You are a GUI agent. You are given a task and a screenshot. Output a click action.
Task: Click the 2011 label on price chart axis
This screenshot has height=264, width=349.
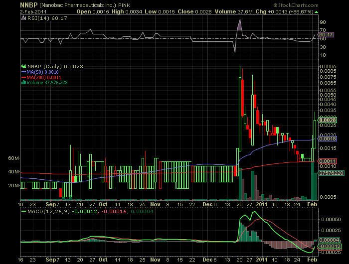[262, 204]
